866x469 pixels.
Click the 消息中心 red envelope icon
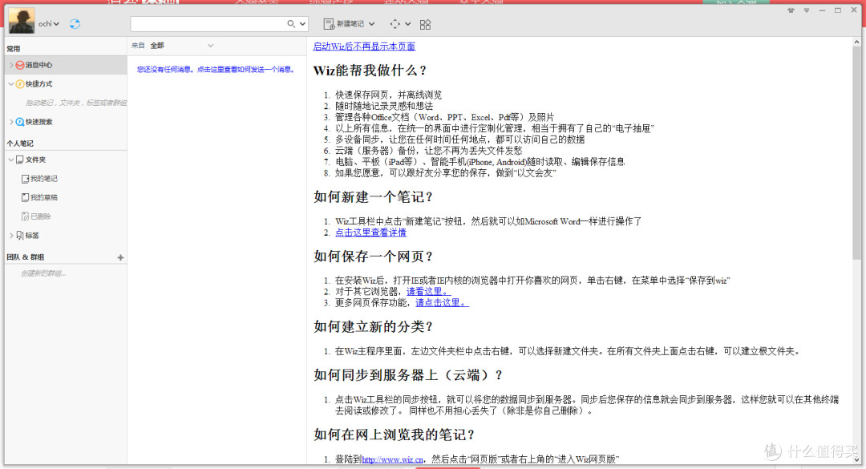[20, 65]
